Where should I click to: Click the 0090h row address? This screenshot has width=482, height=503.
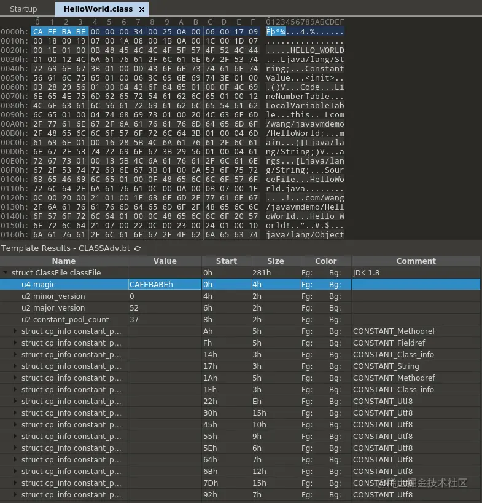click(14, 115)
